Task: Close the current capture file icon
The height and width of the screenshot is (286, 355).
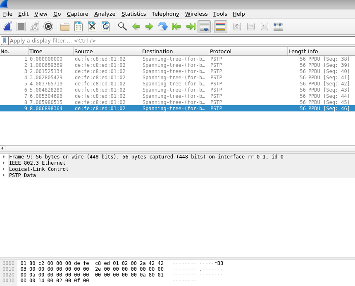Action: (92, 26)
